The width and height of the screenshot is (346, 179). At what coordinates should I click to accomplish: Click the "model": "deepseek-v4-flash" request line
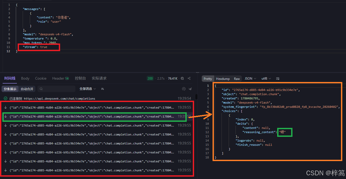coord(48,34)
